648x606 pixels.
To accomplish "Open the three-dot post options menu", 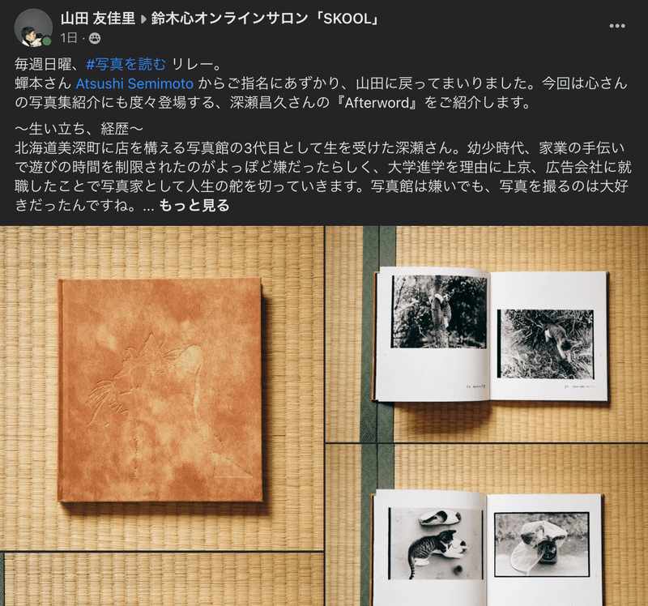I will pos(617,26).
